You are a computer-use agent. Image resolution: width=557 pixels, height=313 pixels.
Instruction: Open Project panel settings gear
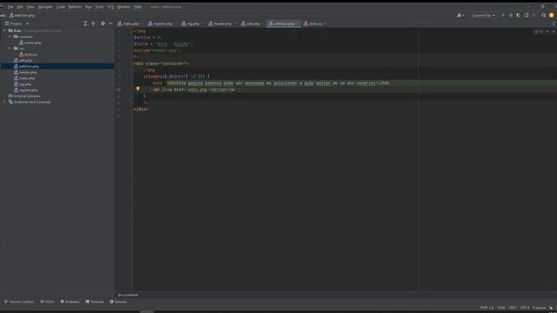click(x=103, y=23)
